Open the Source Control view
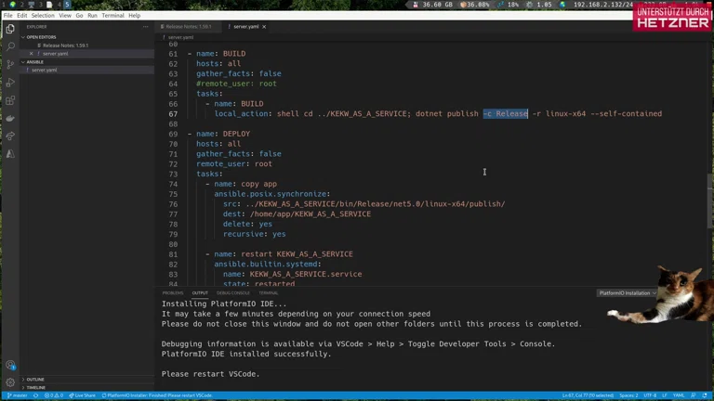Image resolution: width=714 pixels, height=401 pixels. 10,65
